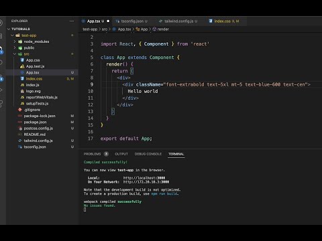Open the DEBUG CONSOLE panel tab
The image size is (322, 241).
click(x=148, y=154)
